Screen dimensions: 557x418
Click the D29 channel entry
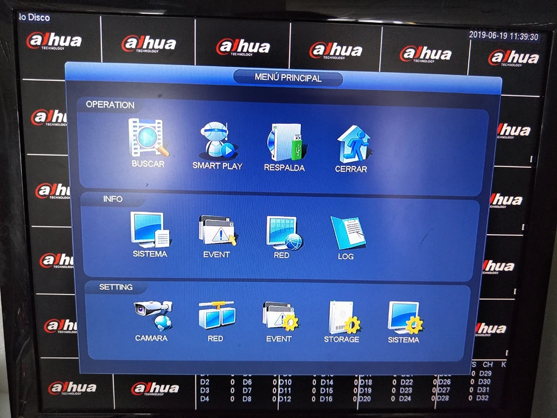point(485,373)
